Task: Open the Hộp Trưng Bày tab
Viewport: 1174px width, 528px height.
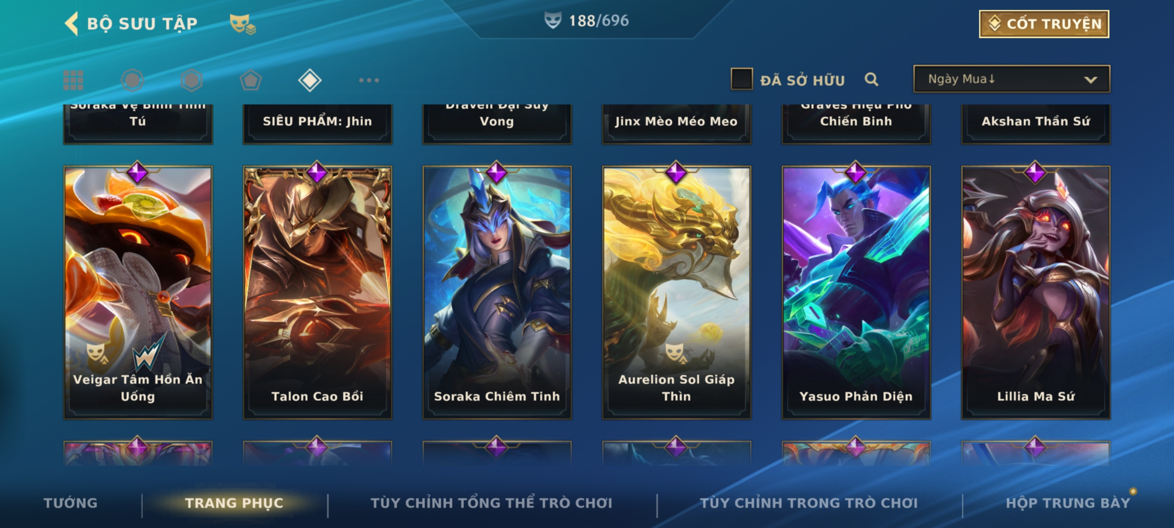Action: click(1068, 503)
